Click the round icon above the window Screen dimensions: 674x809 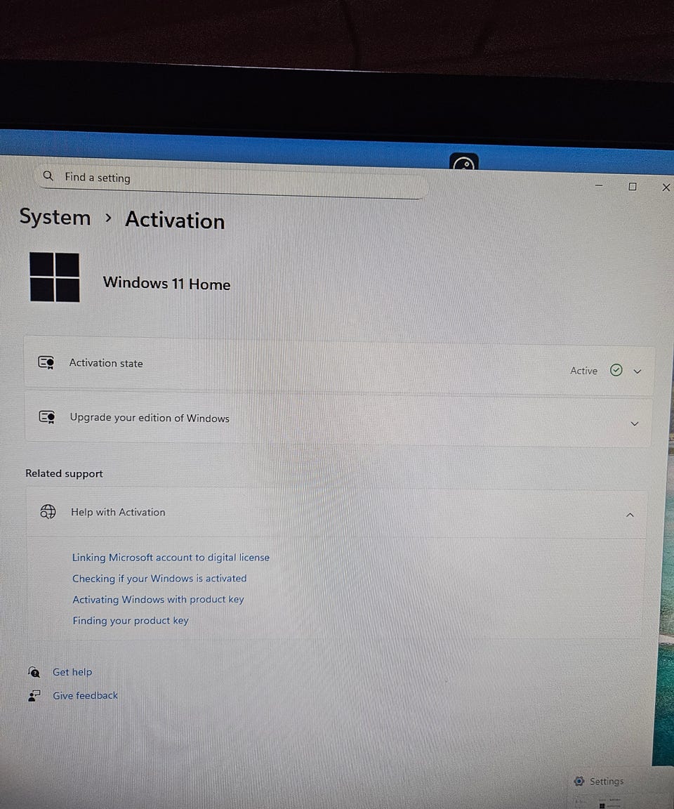464,162
